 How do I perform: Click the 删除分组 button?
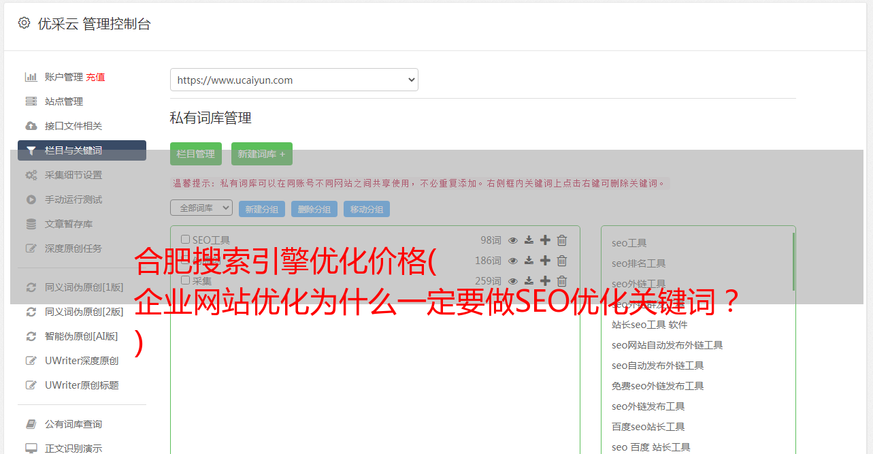point(314,209)
